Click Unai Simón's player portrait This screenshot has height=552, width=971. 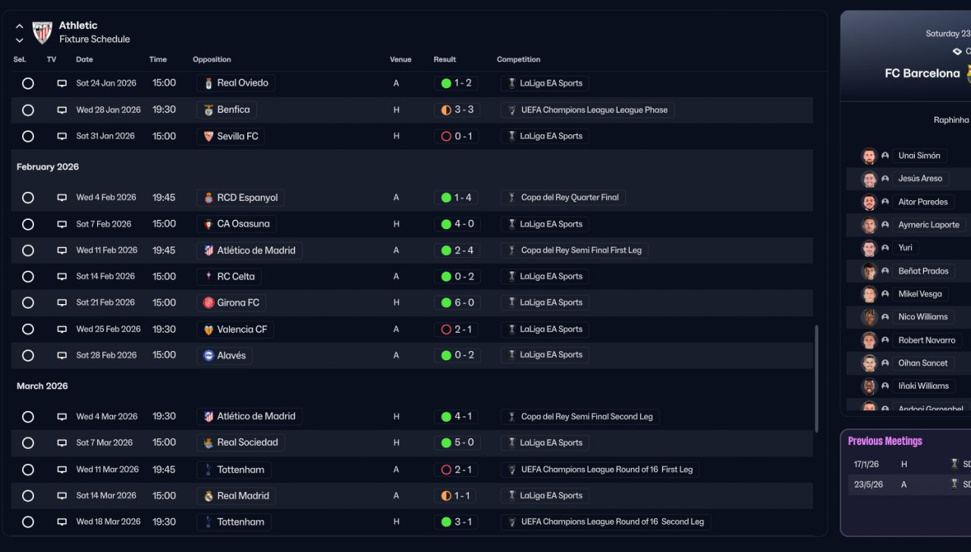tap(869, 156)
